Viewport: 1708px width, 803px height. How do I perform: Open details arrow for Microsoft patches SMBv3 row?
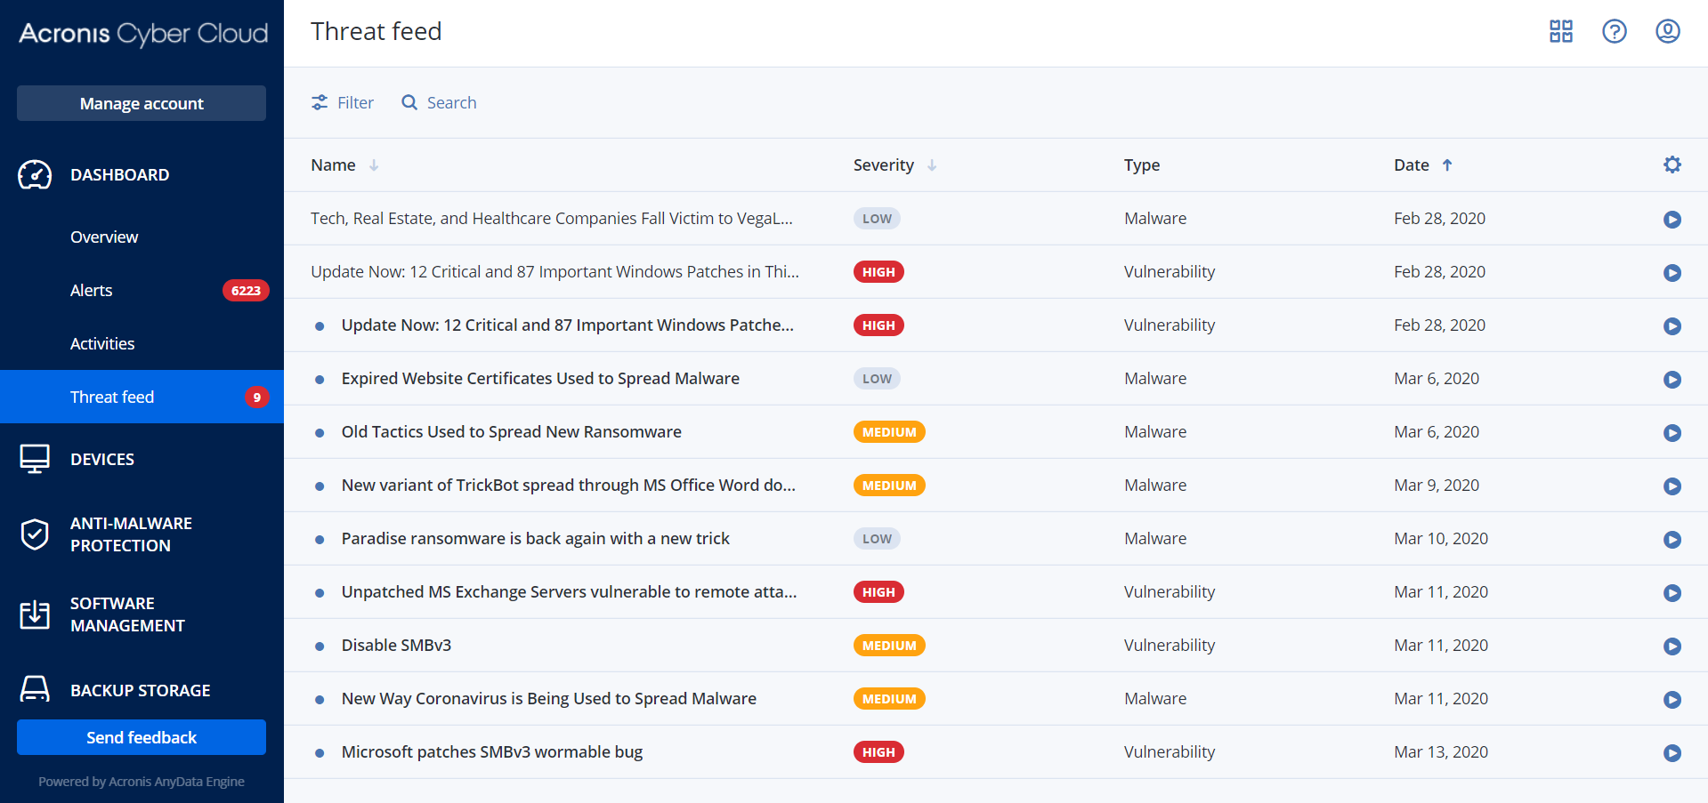point(1672,752)
